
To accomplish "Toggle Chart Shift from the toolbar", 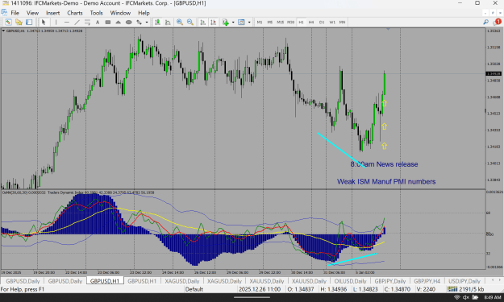I will [213, 22].
